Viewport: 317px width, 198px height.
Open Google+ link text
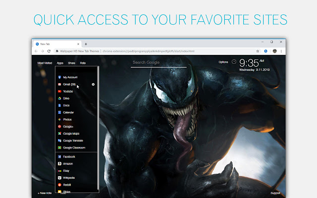pyautogui.click(x=68, y=127)
